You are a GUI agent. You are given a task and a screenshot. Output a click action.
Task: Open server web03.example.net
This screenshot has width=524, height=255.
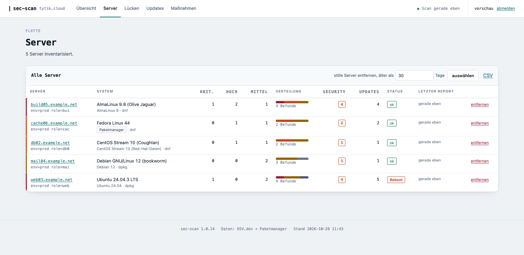click(x=51, y=180)
